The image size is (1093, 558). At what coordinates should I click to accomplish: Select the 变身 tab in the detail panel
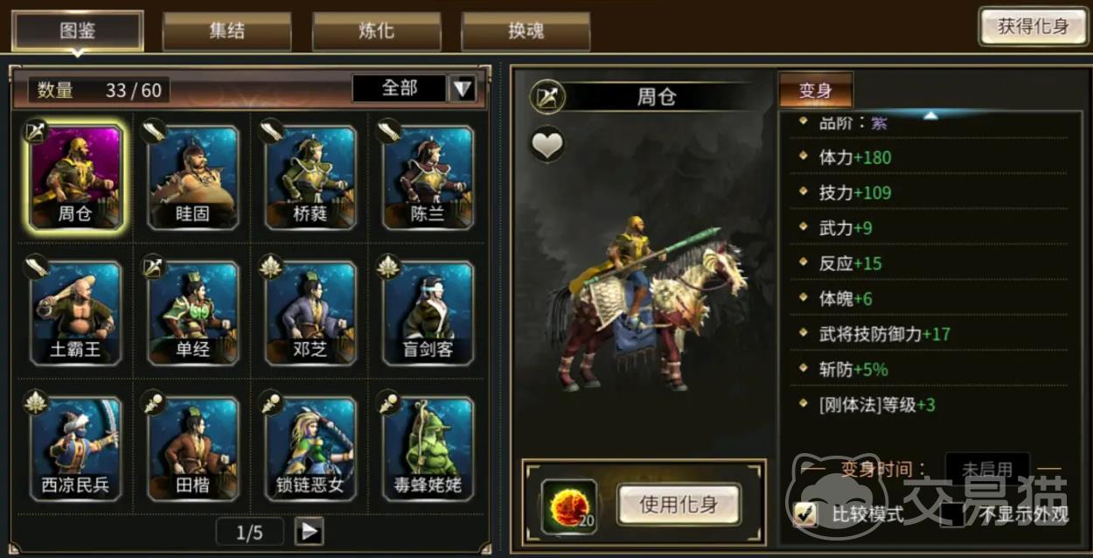pyautogui.click(x=815, y=90)
